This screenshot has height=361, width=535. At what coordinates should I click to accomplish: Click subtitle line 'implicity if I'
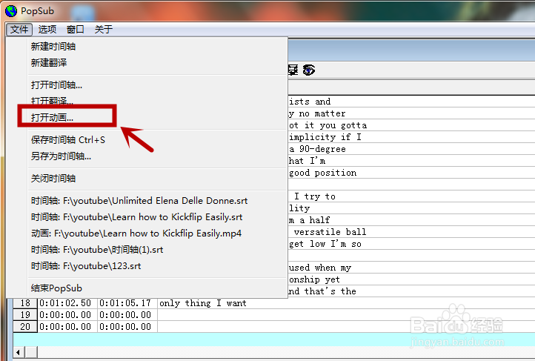pyautogui.click(x=325, y=137)
